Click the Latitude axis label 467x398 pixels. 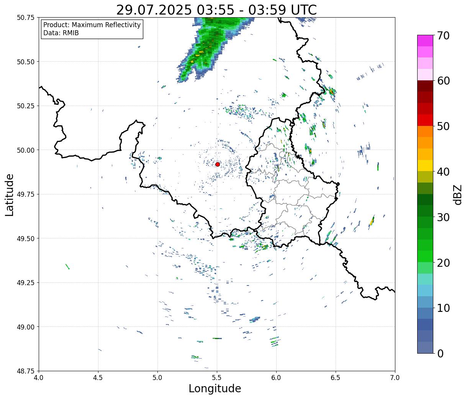pos(10,194)
